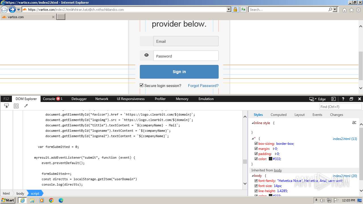Expand the margin shorthand triangle
The height and width of the screenshot is (204, 363).
point(274,149)
